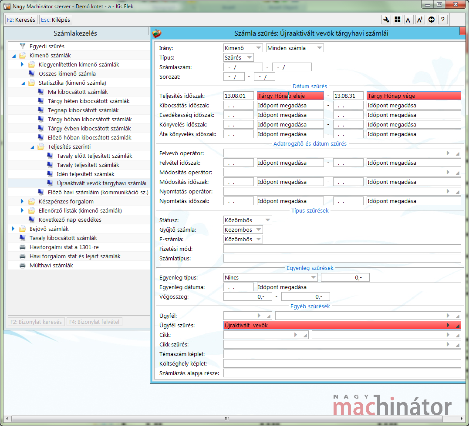Open the wrench settings icon

(386, 20)
